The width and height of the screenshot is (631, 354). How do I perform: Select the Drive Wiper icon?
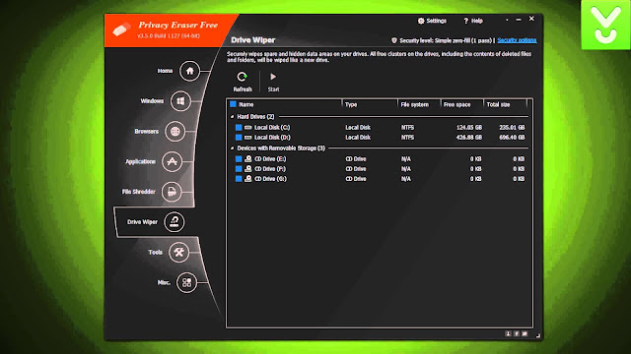(x=175, y=222)
